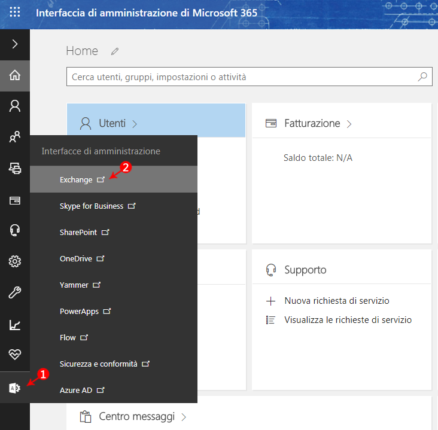Click the Home page title

[82, 51]
